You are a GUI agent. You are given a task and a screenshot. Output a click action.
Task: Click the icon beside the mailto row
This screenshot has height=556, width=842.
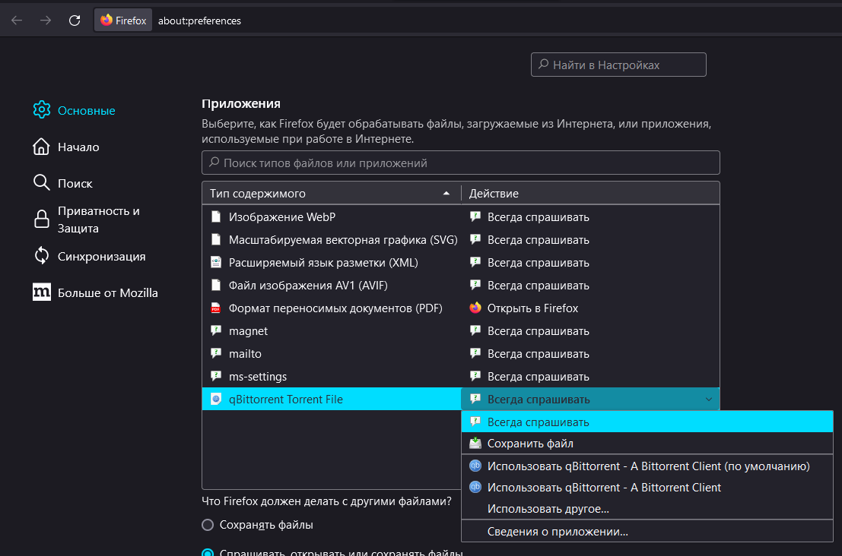[x=216, y=353]
